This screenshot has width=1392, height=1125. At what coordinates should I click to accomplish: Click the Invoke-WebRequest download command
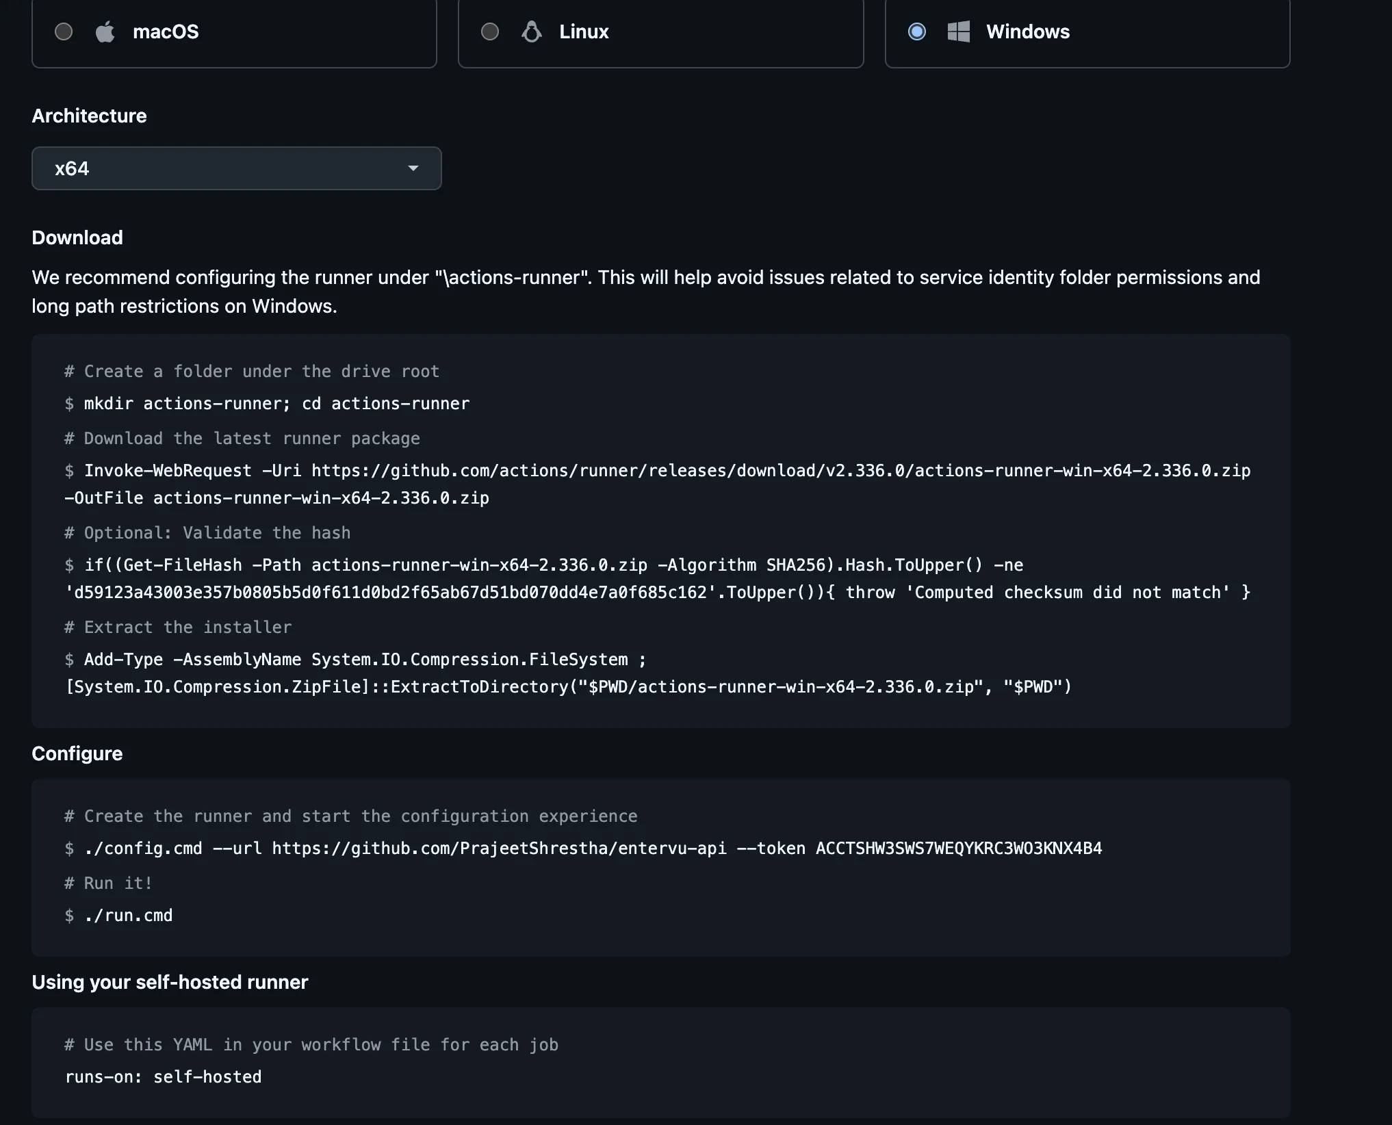(x=658, y=484)
